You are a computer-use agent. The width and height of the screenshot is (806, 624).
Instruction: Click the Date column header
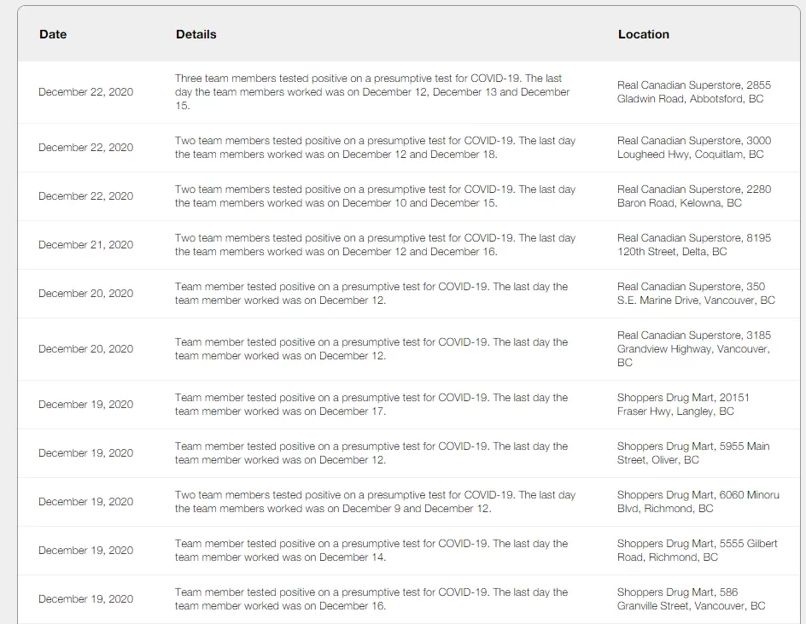click(x=53, y=34)
